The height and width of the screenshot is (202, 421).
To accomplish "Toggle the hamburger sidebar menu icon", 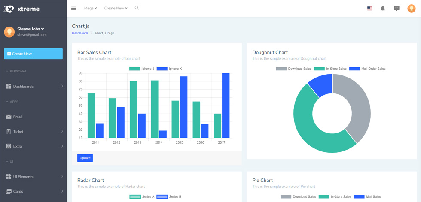I will click(x=73, y=8).
